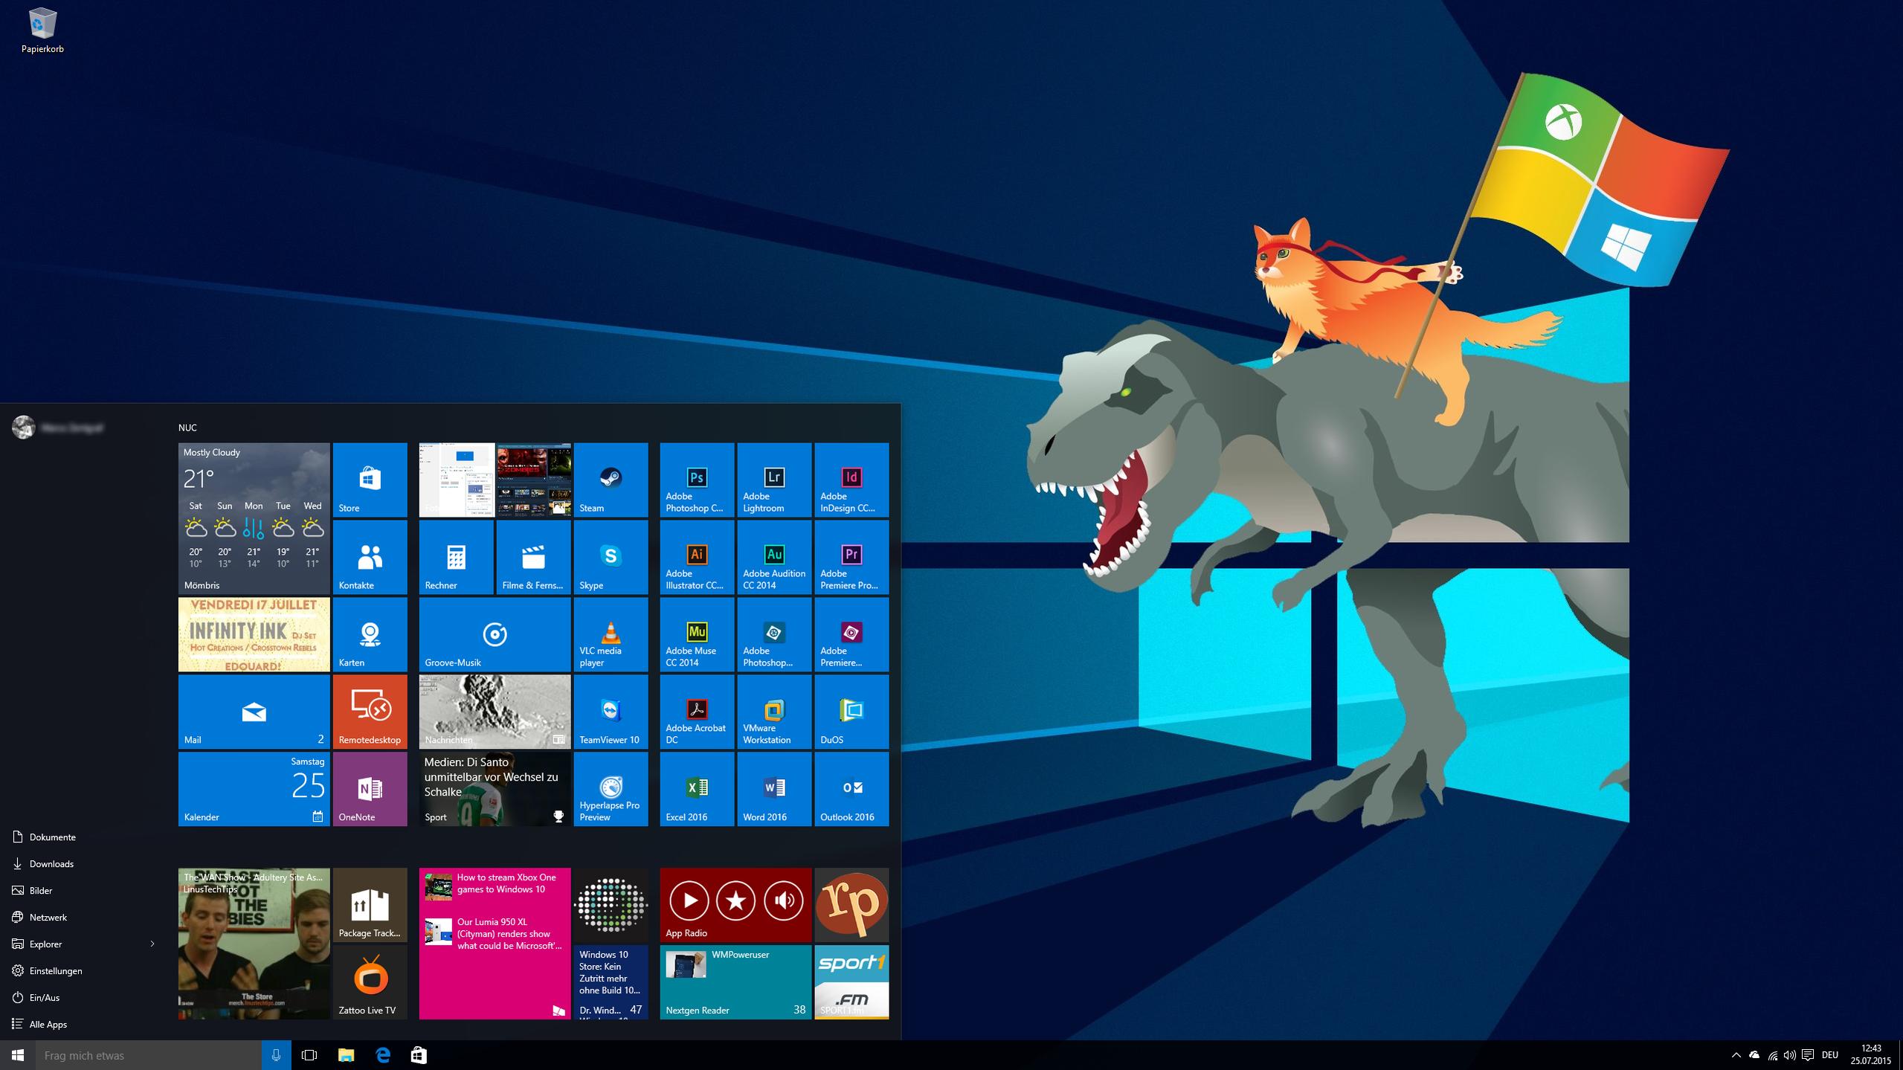
Task: Show hidden system tray icons
Action: point(1736,1055)
